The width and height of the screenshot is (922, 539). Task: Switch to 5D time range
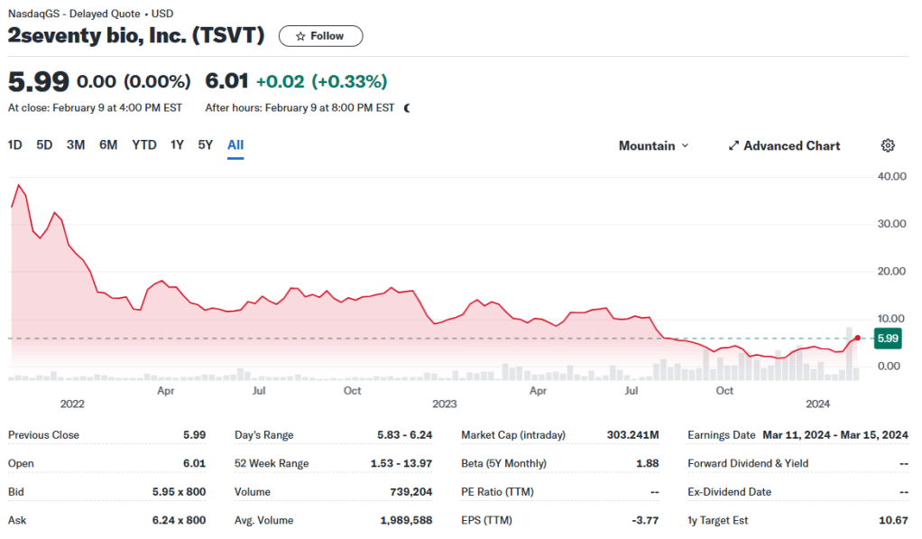[44, 144]
